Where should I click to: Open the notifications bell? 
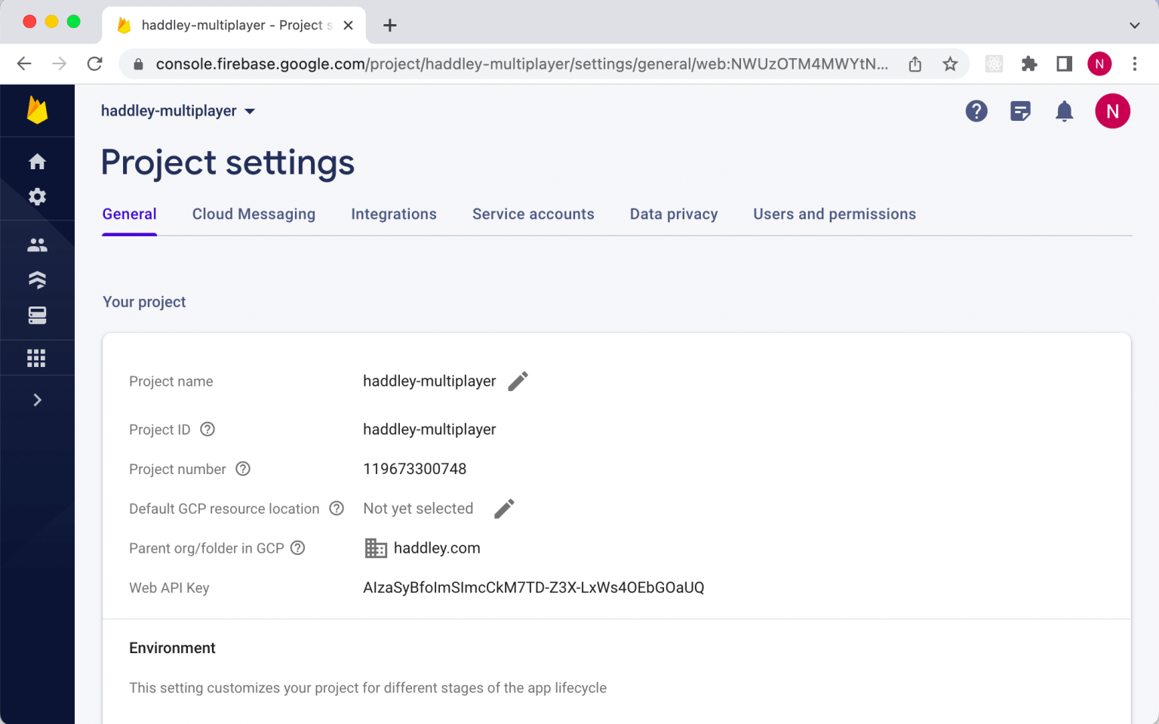1064,112
